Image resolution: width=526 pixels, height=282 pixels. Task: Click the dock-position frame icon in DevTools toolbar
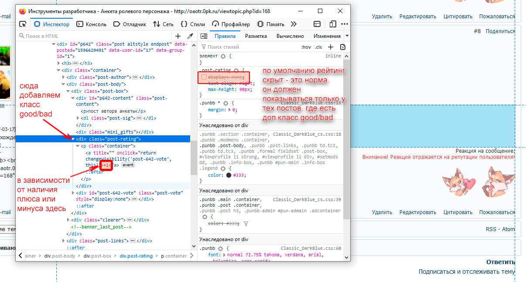(317, 24)
